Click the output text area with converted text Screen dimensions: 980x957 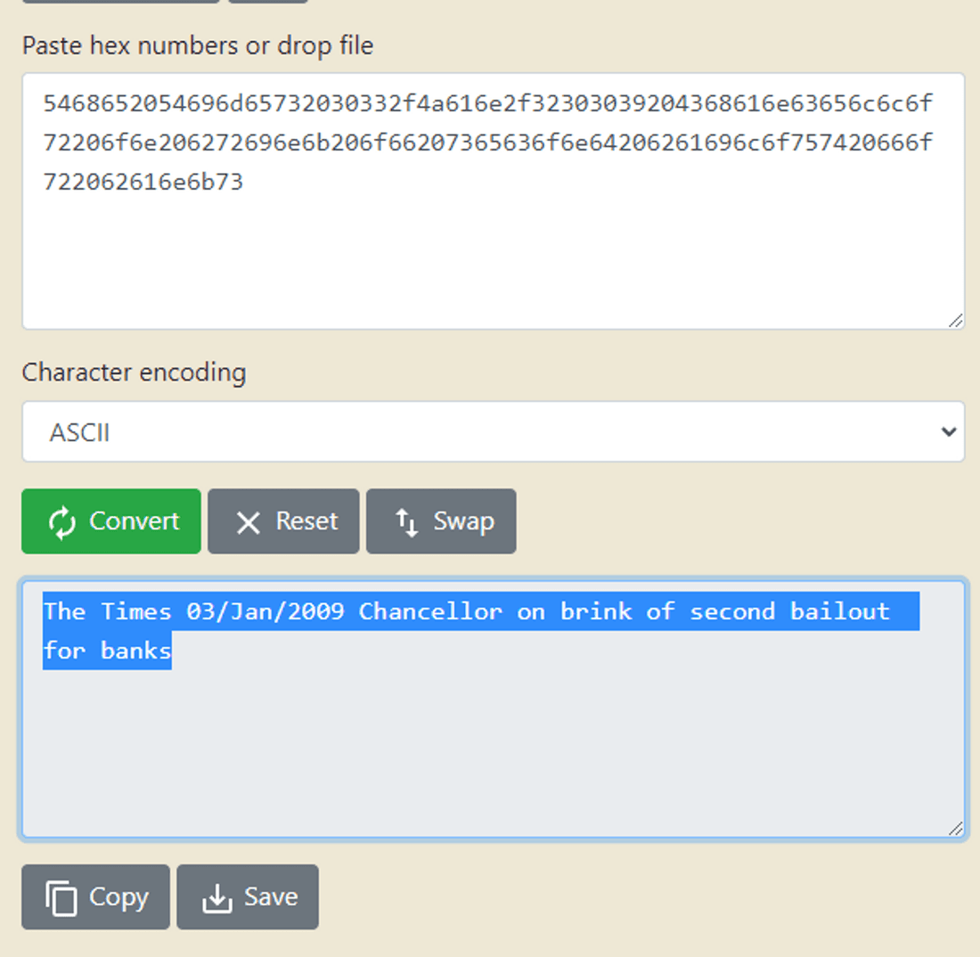(x=494, y=709)
